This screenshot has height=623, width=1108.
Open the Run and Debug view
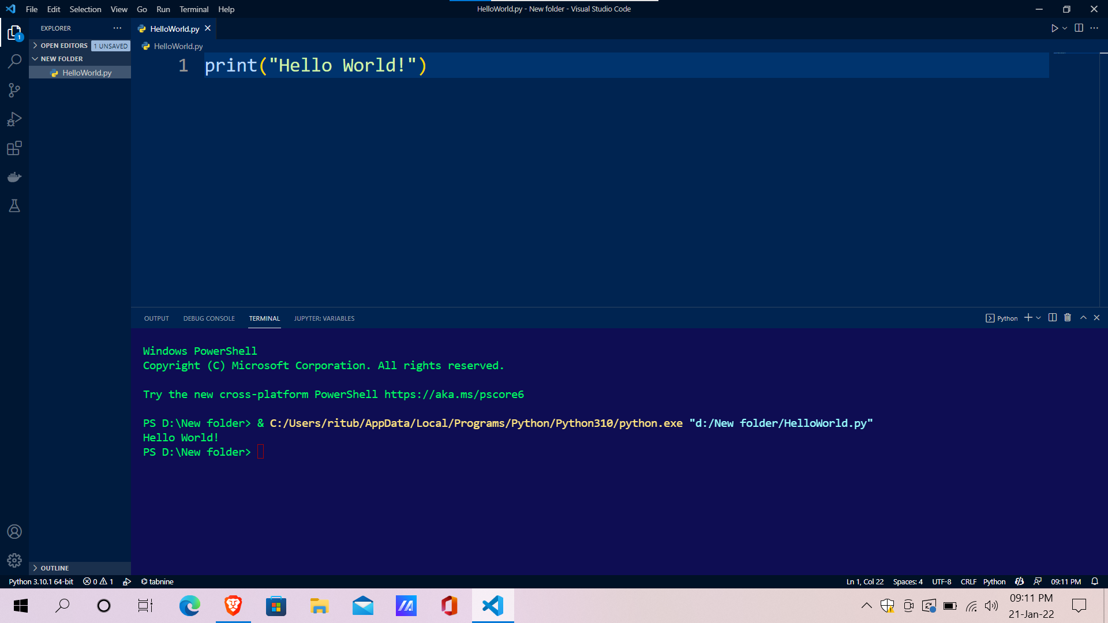pyautogui.click(x=14, y=119)
